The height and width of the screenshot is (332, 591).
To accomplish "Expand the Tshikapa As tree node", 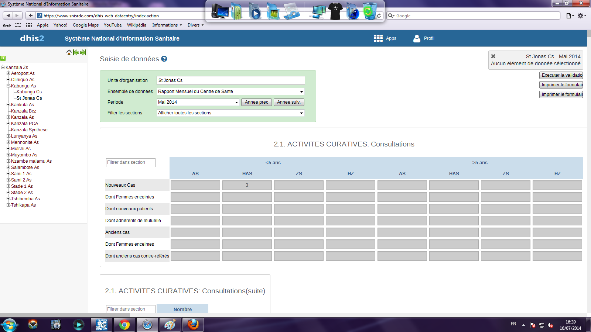I will point(8,205).
